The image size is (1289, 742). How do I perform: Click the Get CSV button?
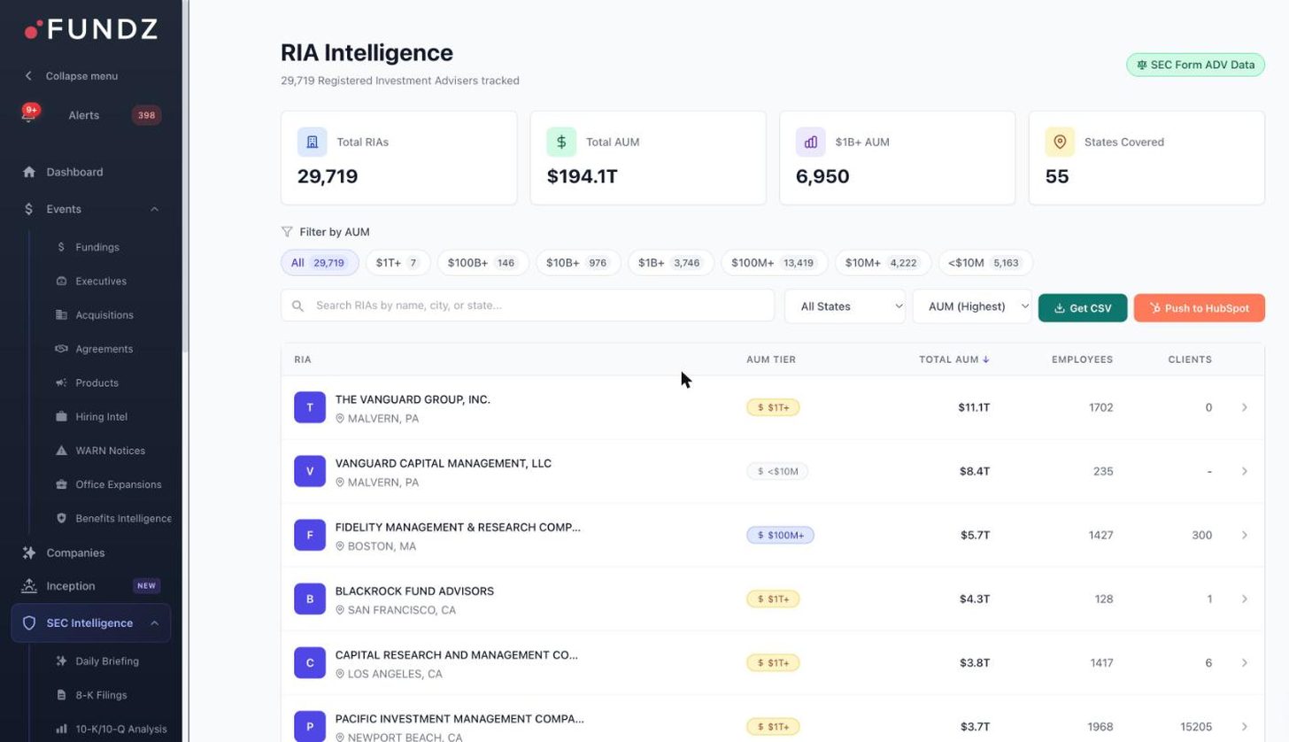1083,308
